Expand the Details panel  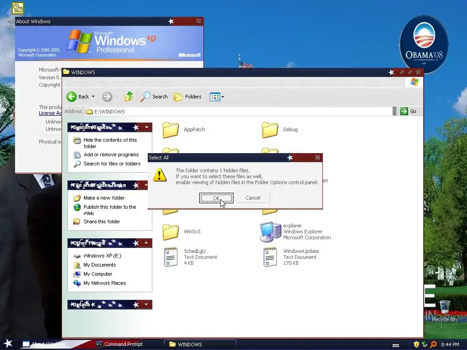(146, 304)
